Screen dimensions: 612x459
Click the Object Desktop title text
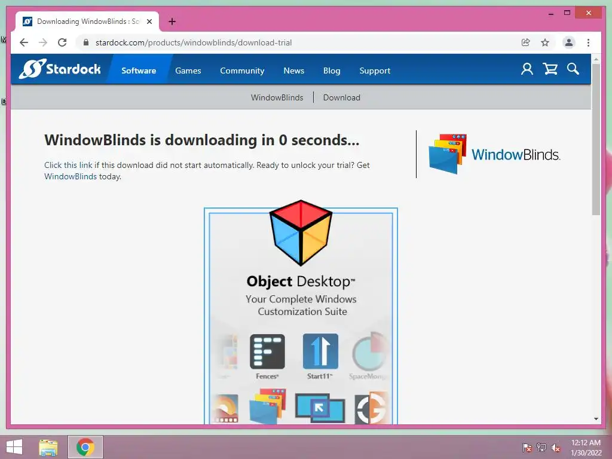pyautogui.click(x=301, y=281)
